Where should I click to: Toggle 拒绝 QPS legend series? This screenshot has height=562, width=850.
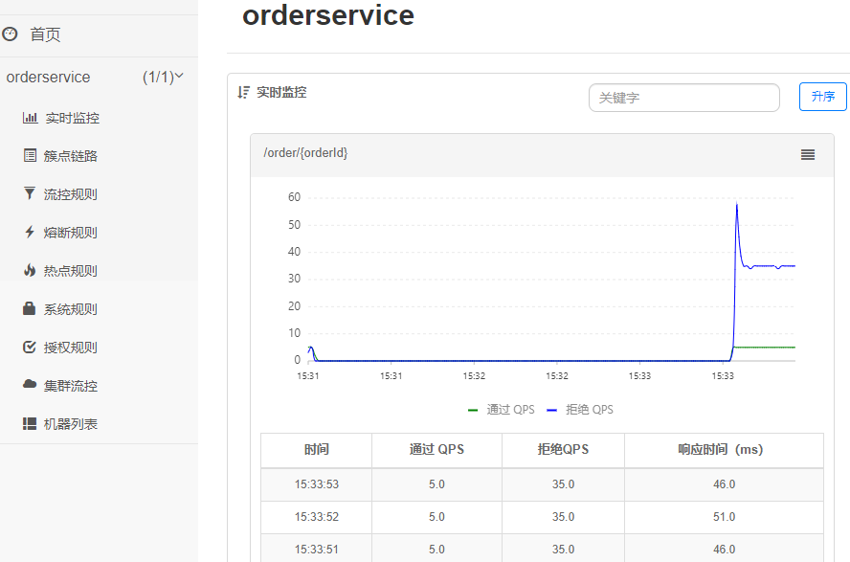(x=580, y=410)
